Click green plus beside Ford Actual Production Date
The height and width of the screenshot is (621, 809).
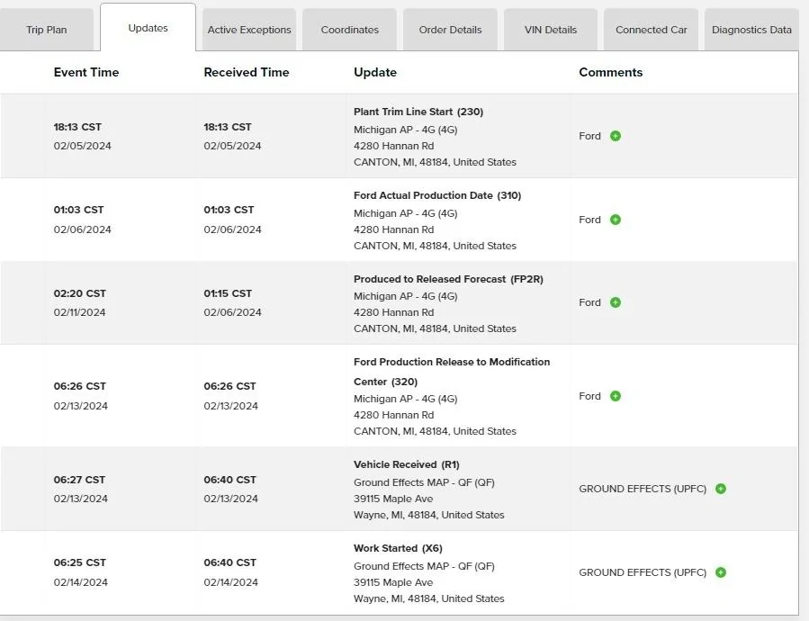[615, 220]
